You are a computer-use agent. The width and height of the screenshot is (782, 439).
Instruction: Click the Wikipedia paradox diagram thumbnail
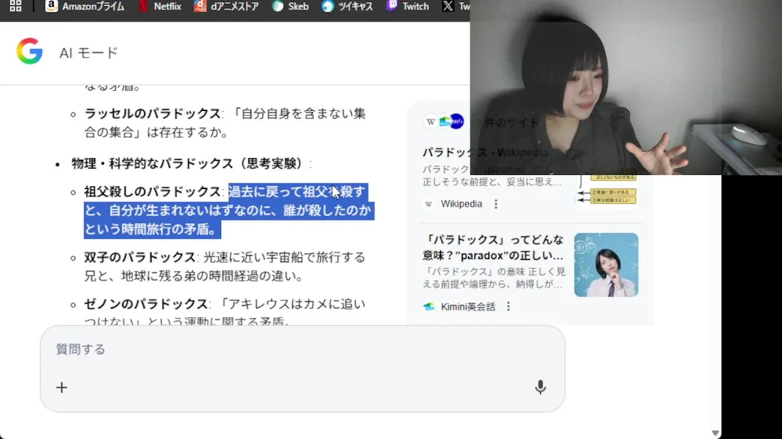click(607, 191)
